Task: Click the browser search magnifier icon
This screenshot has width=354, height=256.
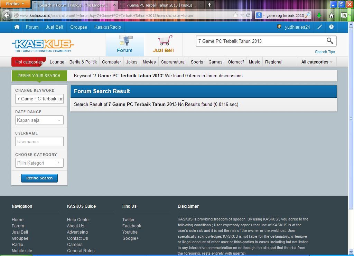Action: point(308,15)
